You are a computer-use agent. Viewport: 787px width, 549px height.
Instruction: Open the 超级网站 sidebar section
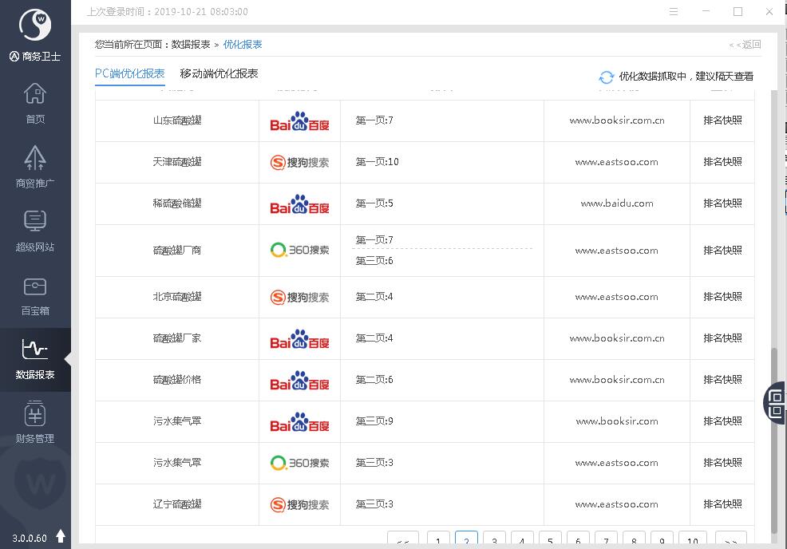[35, 231]
